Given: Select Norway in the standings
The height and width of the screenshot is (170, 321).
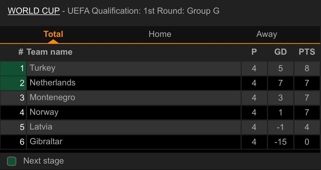Looking at the screenshot, I should (x=44, y=112).
